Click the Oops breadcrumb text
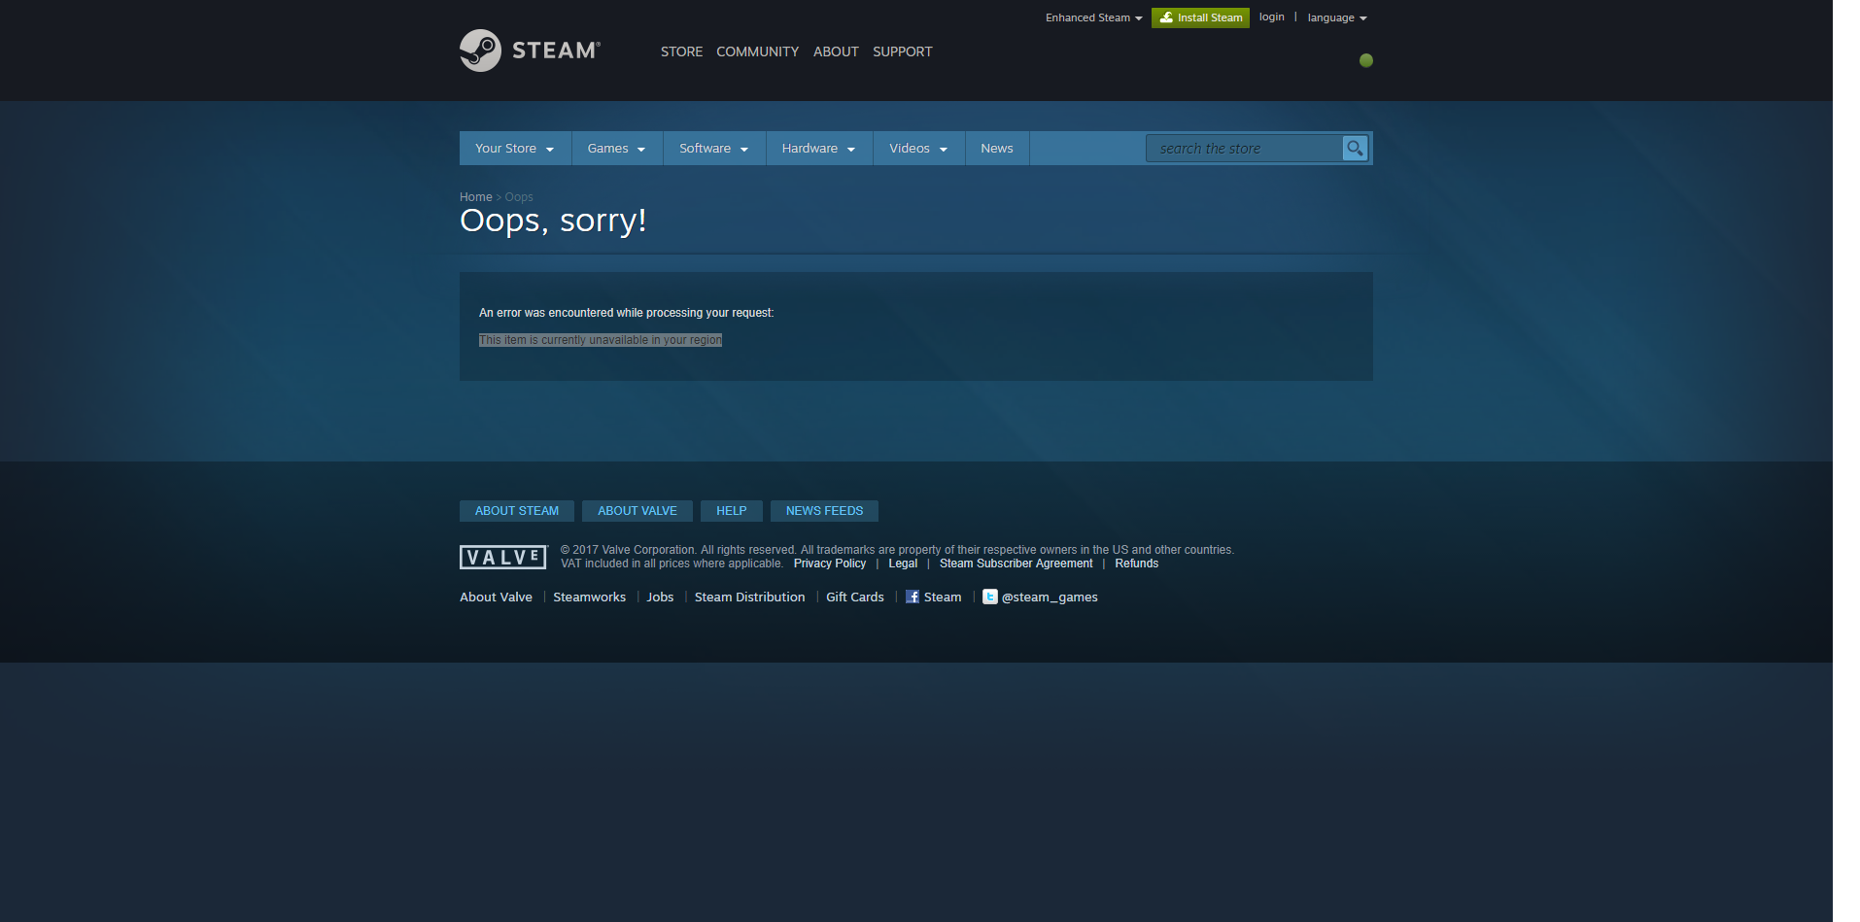1860x922 pixels. pos(519,196)
